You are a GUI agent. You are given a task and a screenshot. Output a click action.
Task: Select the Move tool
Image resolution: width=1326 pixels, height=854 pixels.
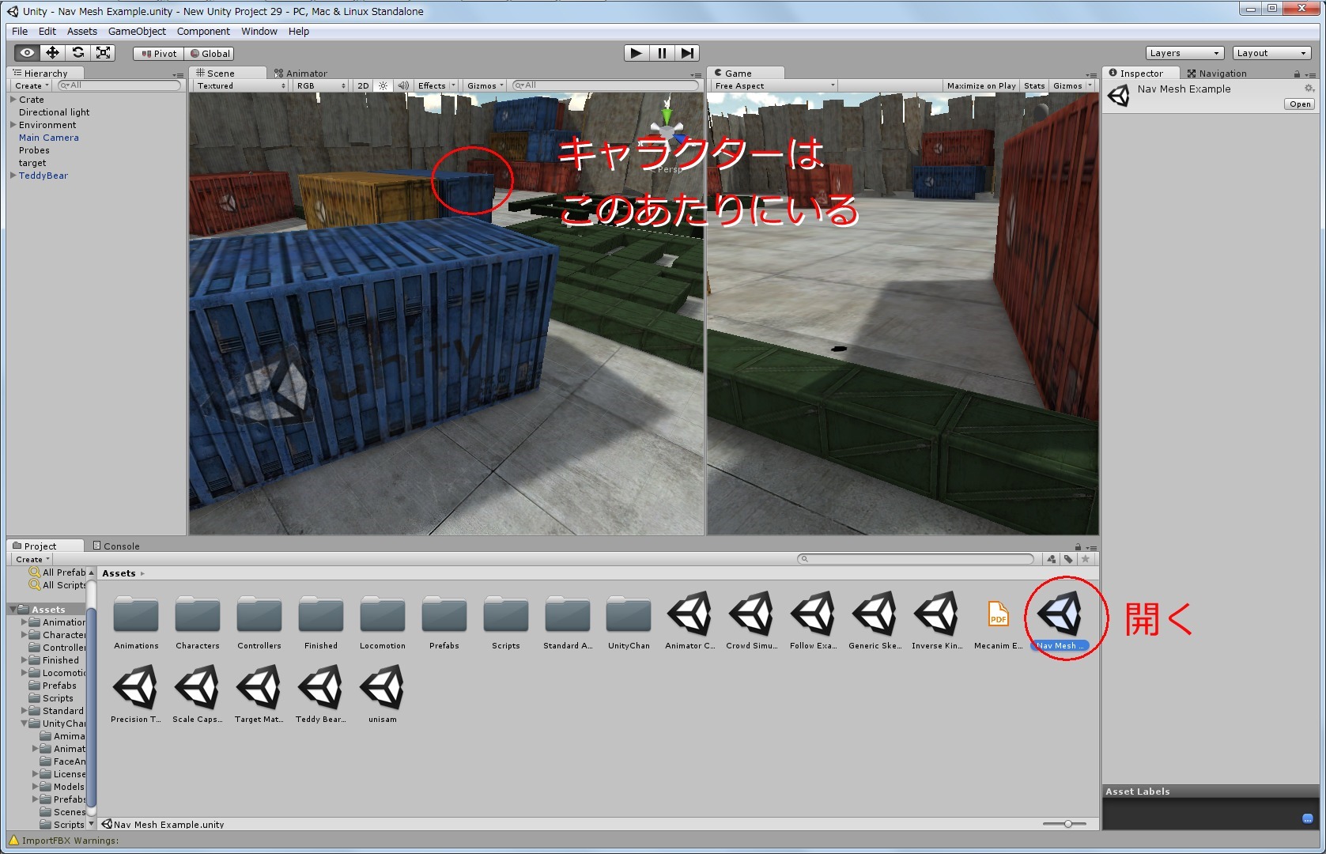click(x=51, y=52)
